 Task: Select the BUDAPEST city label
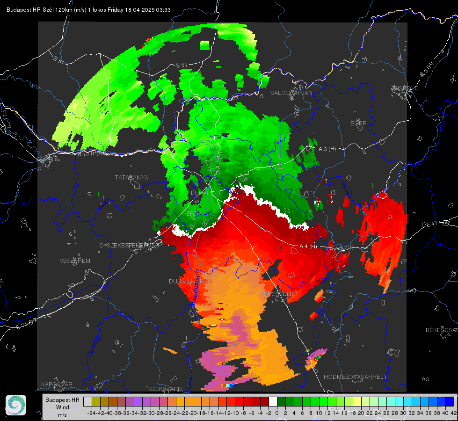(x=206, y=193)
